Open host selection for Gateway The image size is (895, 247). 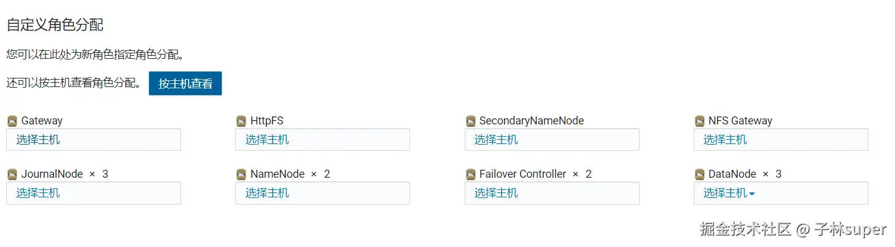[38, 140]
